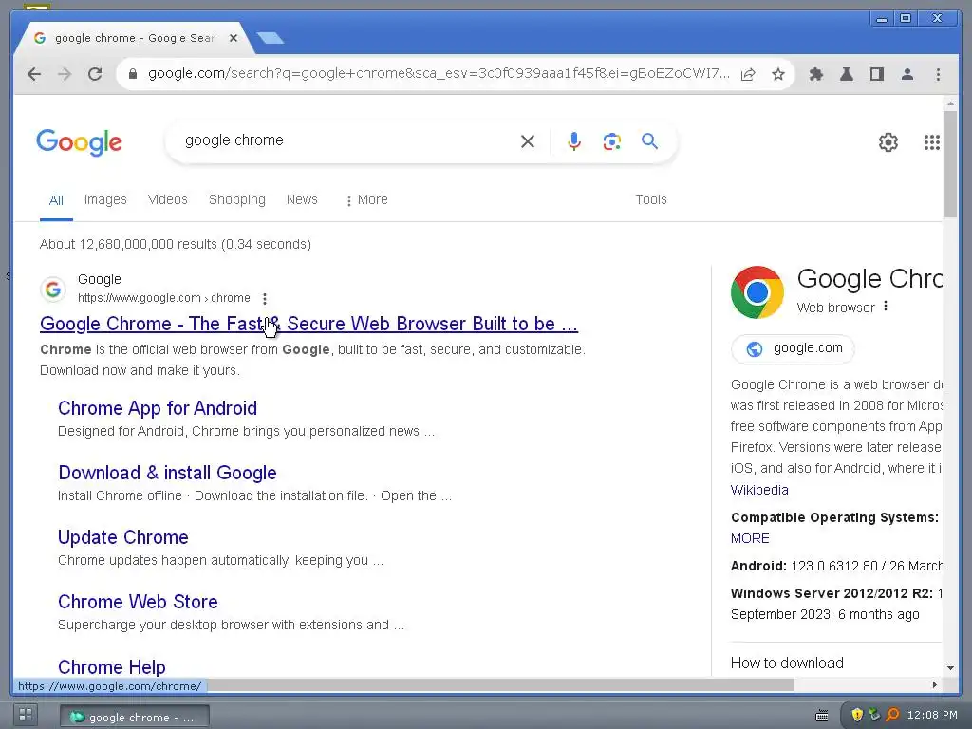Clear the search box with the X
Screen dimensions: 972x729
pyautogui.click(x=528, y=141)
